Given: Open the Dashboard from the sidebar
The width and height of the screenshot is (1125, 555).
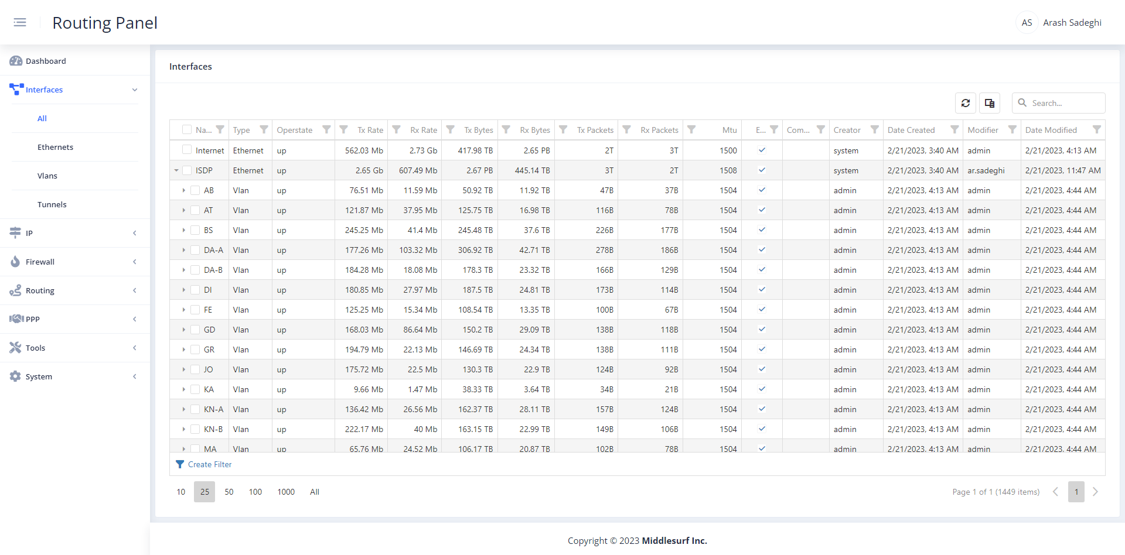Looking at the screenshot, I should [x=46, y=61].
